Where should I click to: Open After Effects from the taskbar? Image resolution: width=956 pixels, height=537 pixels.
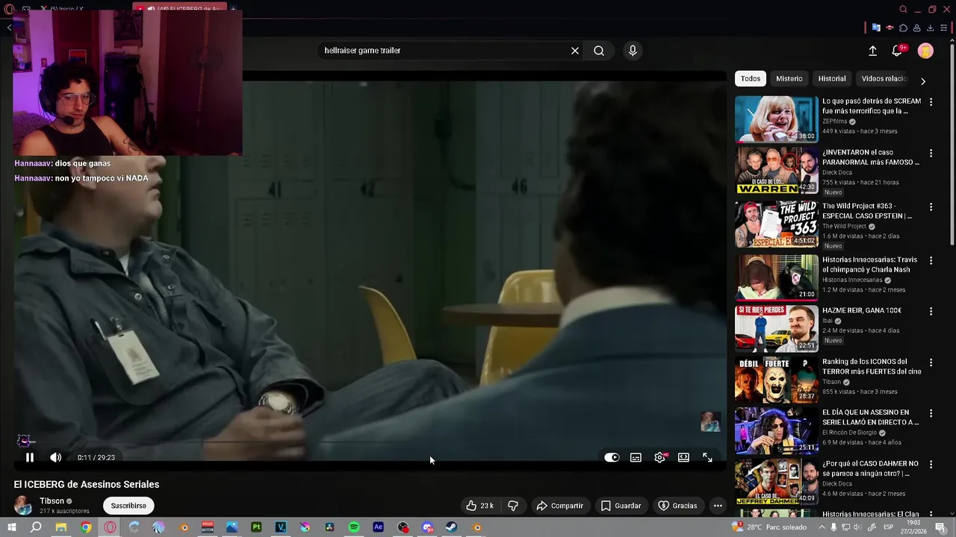pos(379,527)
